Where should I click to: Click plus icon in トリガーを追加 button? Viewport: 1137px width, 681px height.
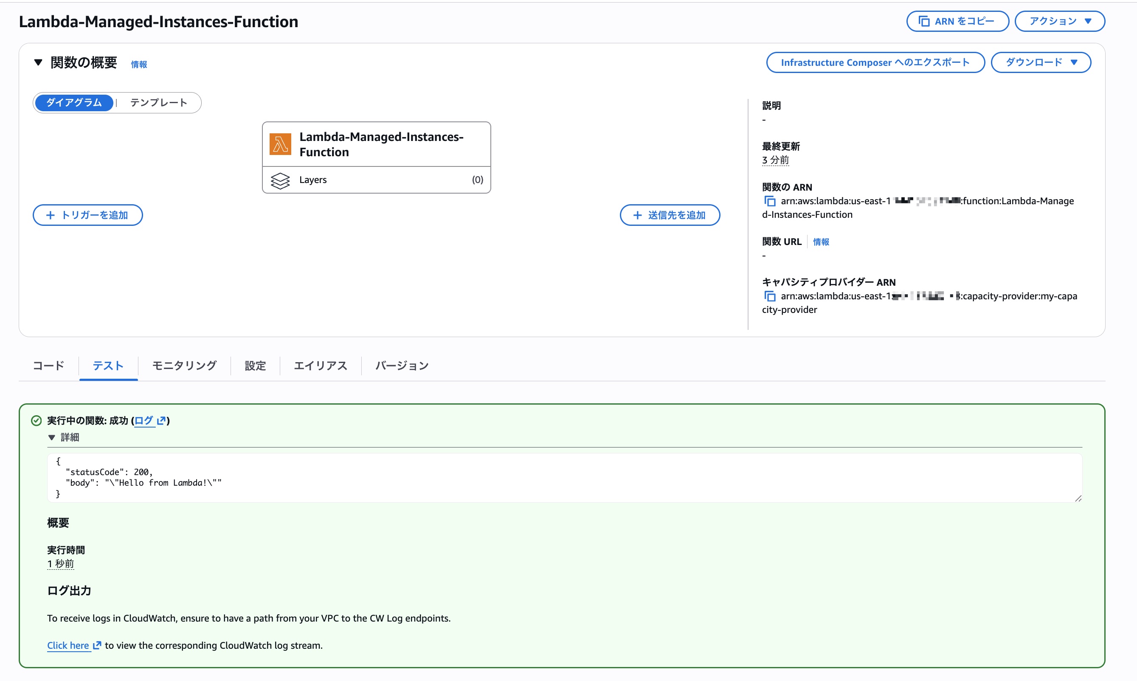pyautogui.click(x=51, y=215)
